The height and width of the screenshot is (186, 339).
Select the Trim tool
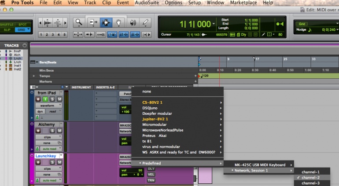pyautogui.click(x=93, y=22)
